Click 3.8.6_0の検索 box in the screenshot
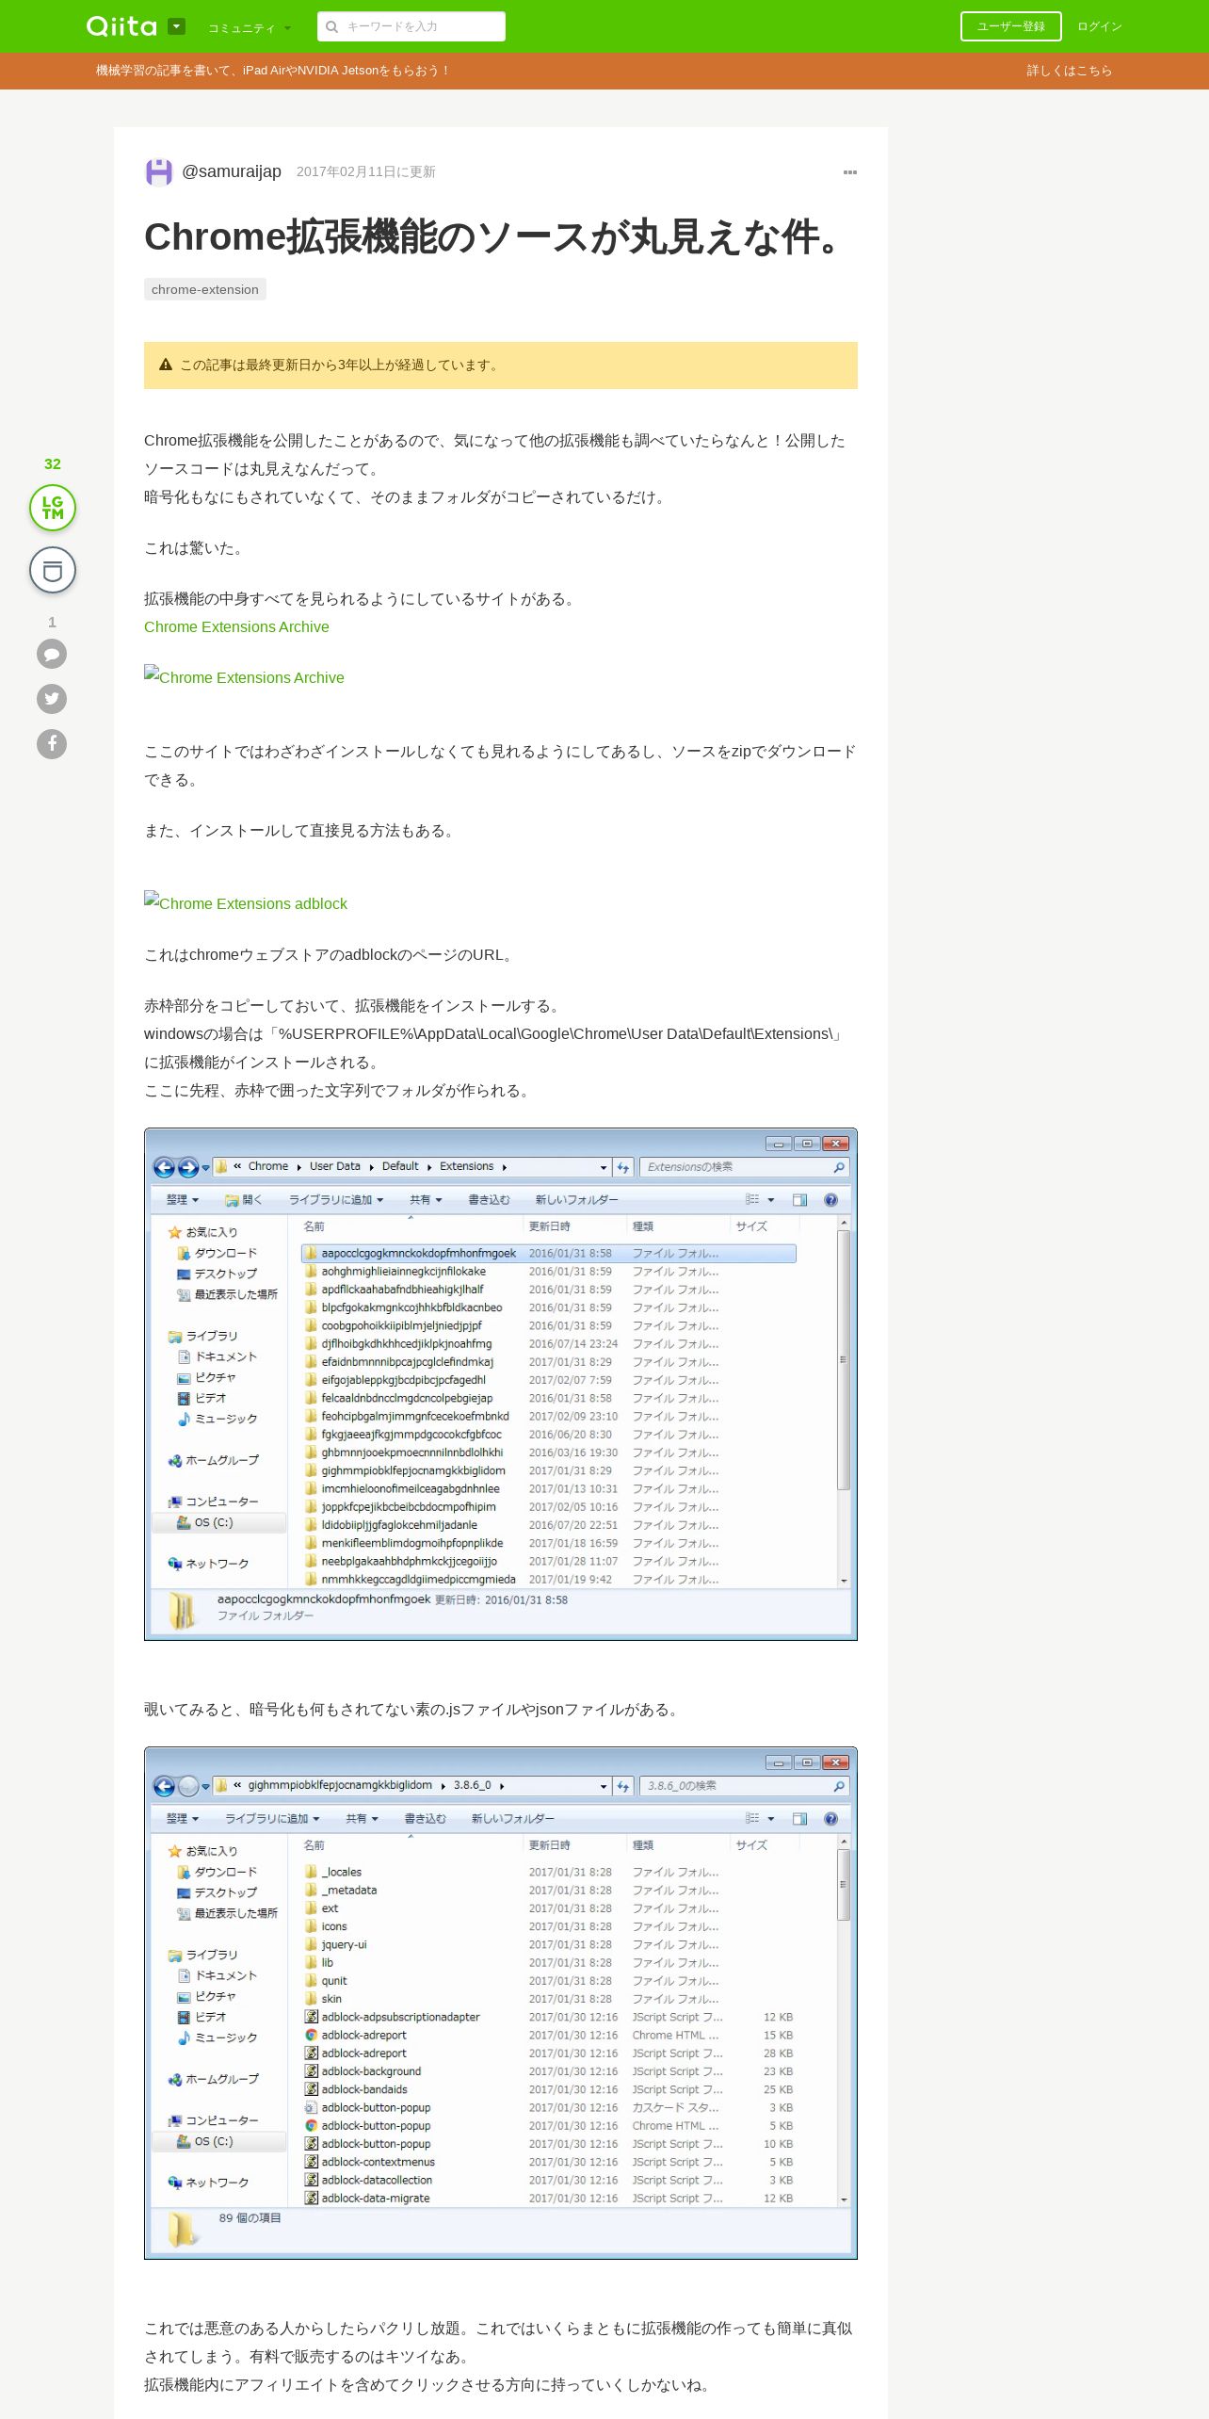 tap(744, 1786)
